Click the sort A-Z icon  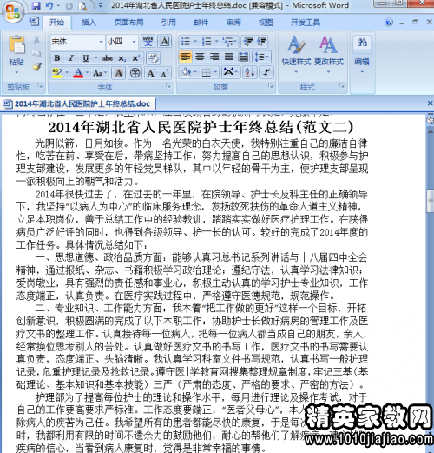coord(250,72)
